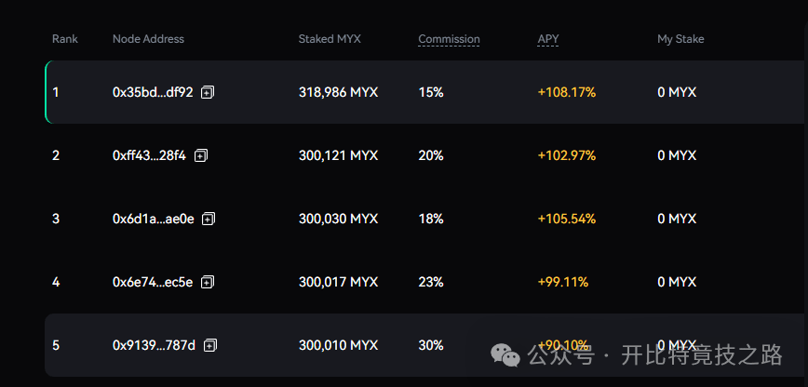Select the rank 1 node row

(x=426, y=92)
